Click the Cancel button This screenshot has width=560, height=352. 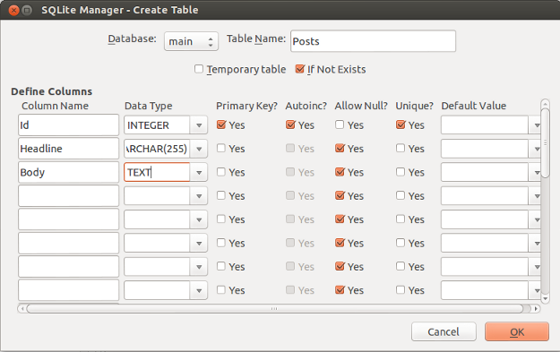point(444,331)
